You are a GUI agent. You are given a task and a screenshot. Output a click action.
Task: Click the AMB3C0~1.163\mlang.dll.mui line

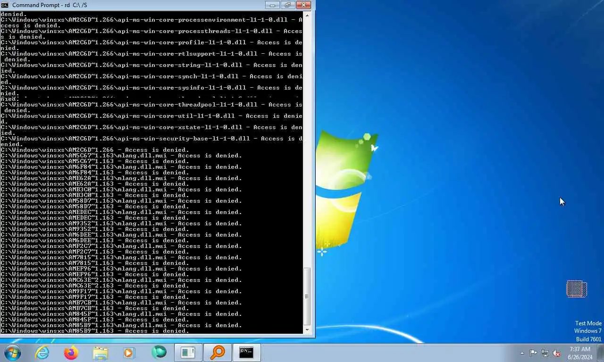pos(121,189)
